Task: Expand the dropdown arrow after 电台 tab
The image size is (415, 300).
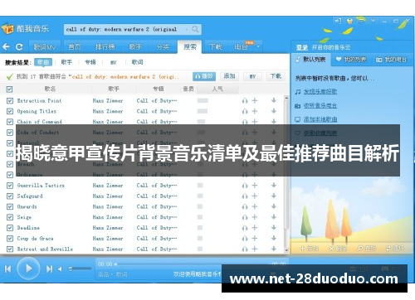Action: (258, 46)
